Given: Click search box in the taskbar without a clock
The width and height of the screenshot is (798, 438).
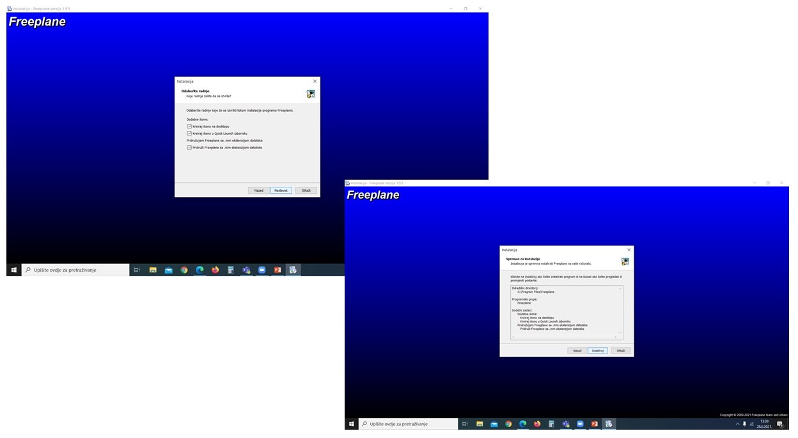Looking at the screenshot, I should tap(75, 270).
